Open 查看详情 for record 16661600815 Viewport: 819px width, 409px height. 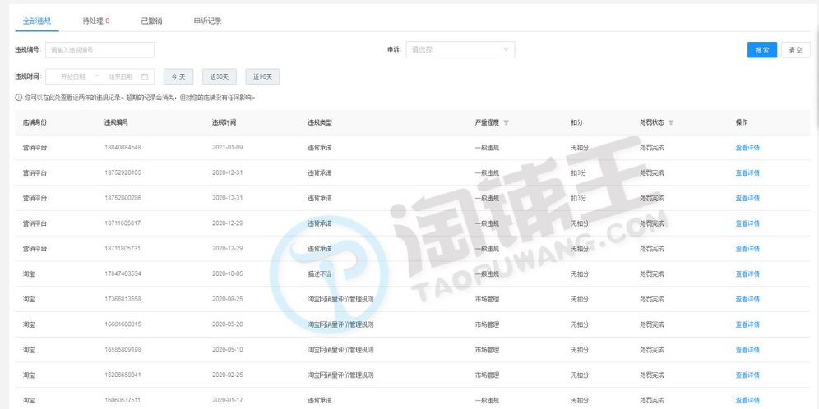click(747, 324)
